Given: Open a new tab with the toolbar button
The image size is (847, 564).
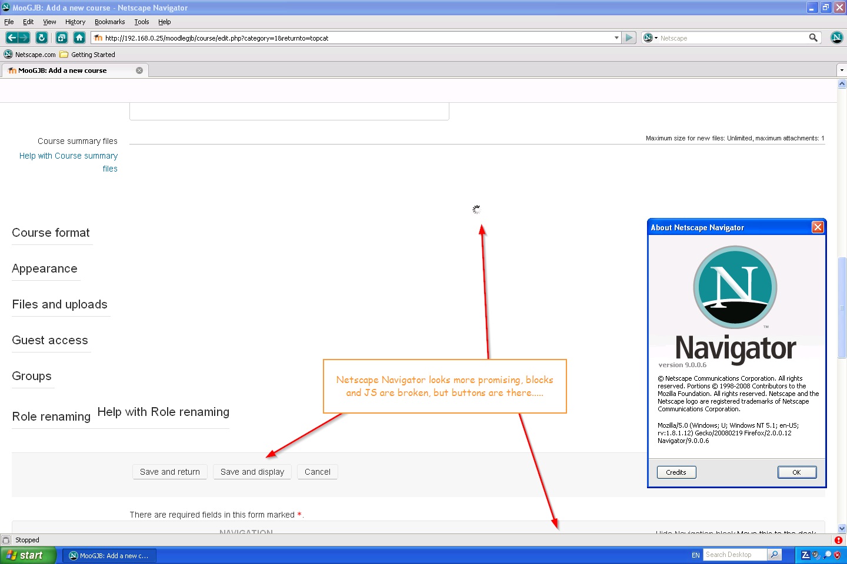Looking at the screenshot, I should 61,38.
